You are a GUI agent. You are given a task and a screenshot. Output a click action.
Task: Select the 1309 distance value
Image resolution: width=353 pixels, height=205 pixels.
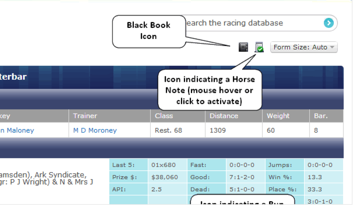(218, 130)
